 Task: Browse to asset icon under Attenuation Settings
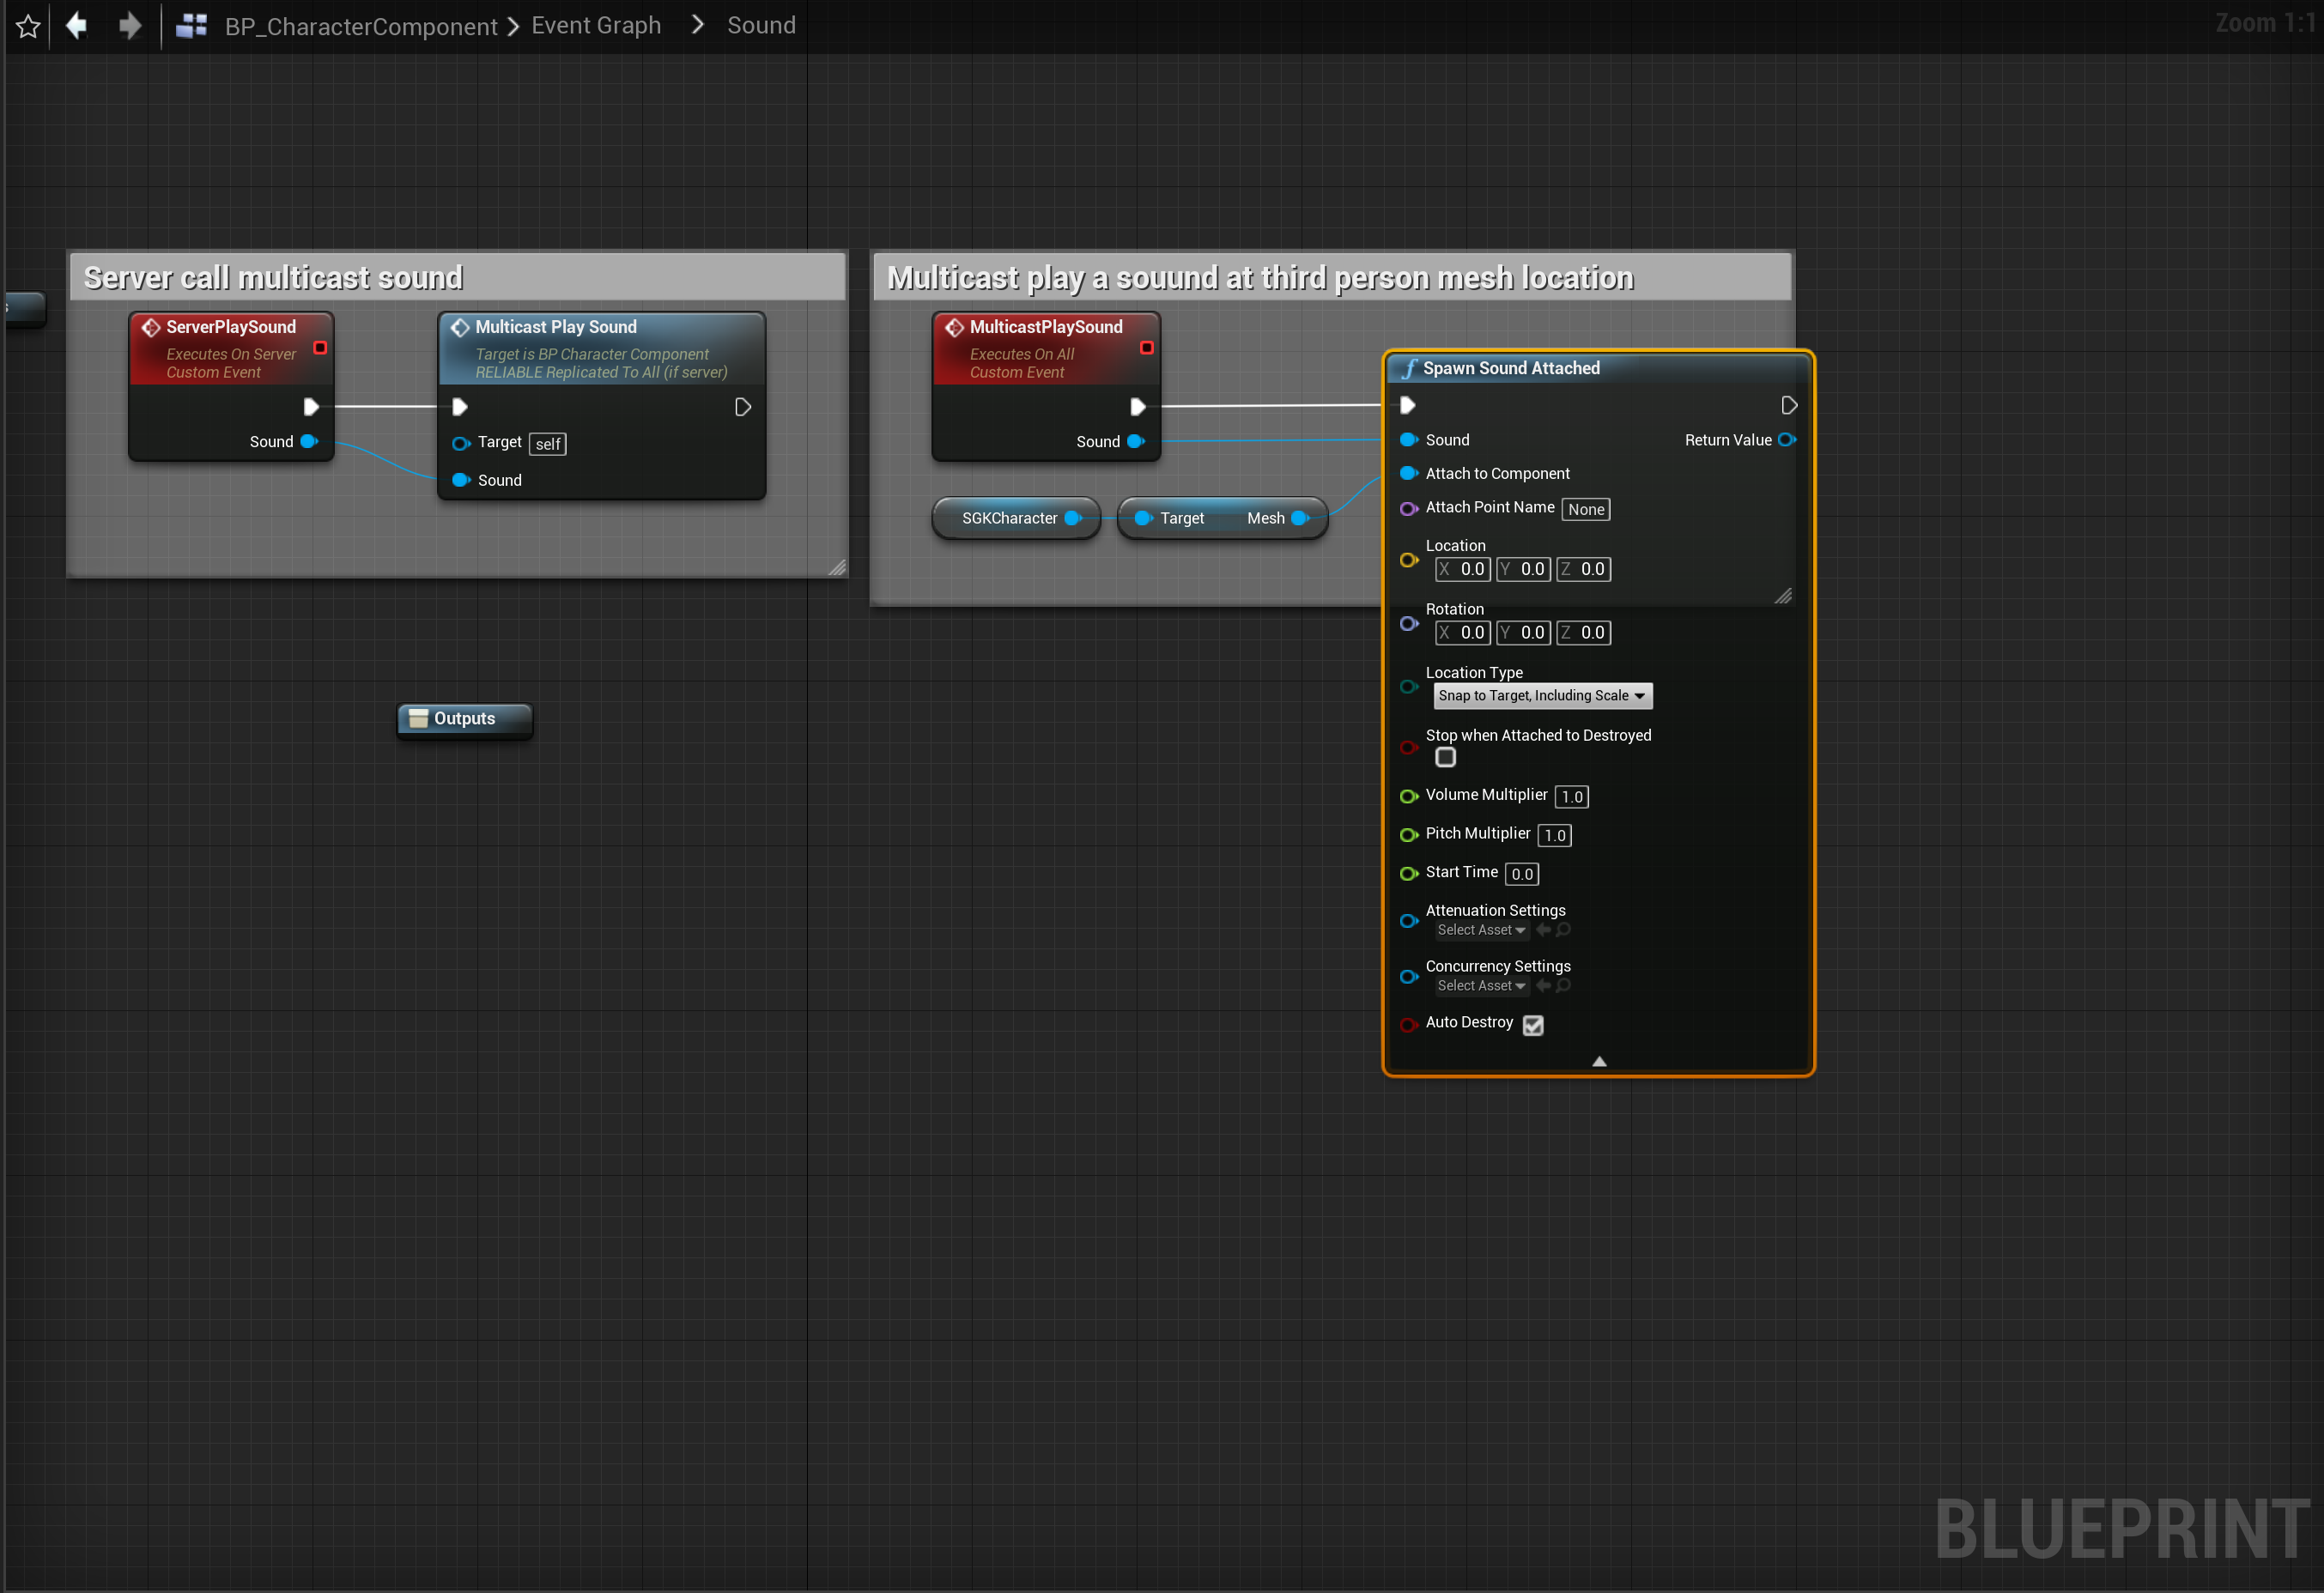(1564, 930)
